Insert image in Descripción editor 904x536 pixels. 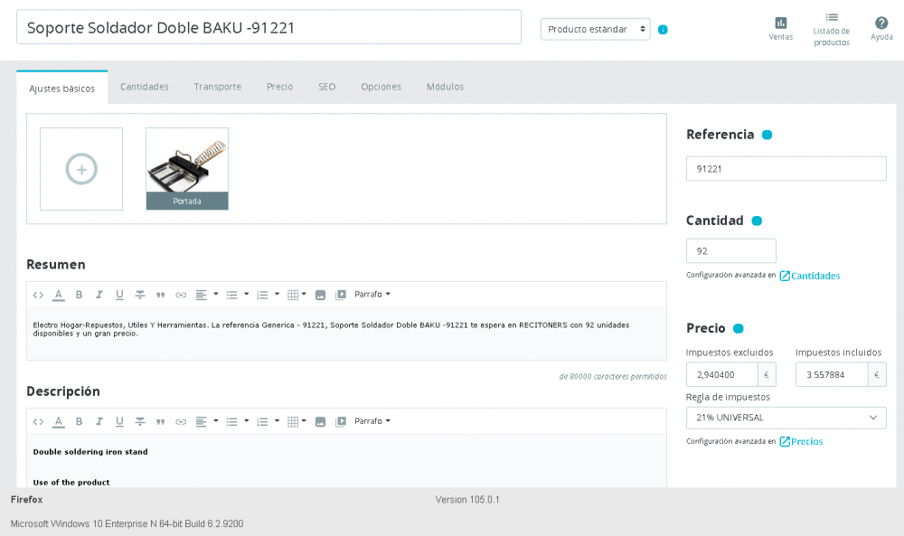(321, 421)
